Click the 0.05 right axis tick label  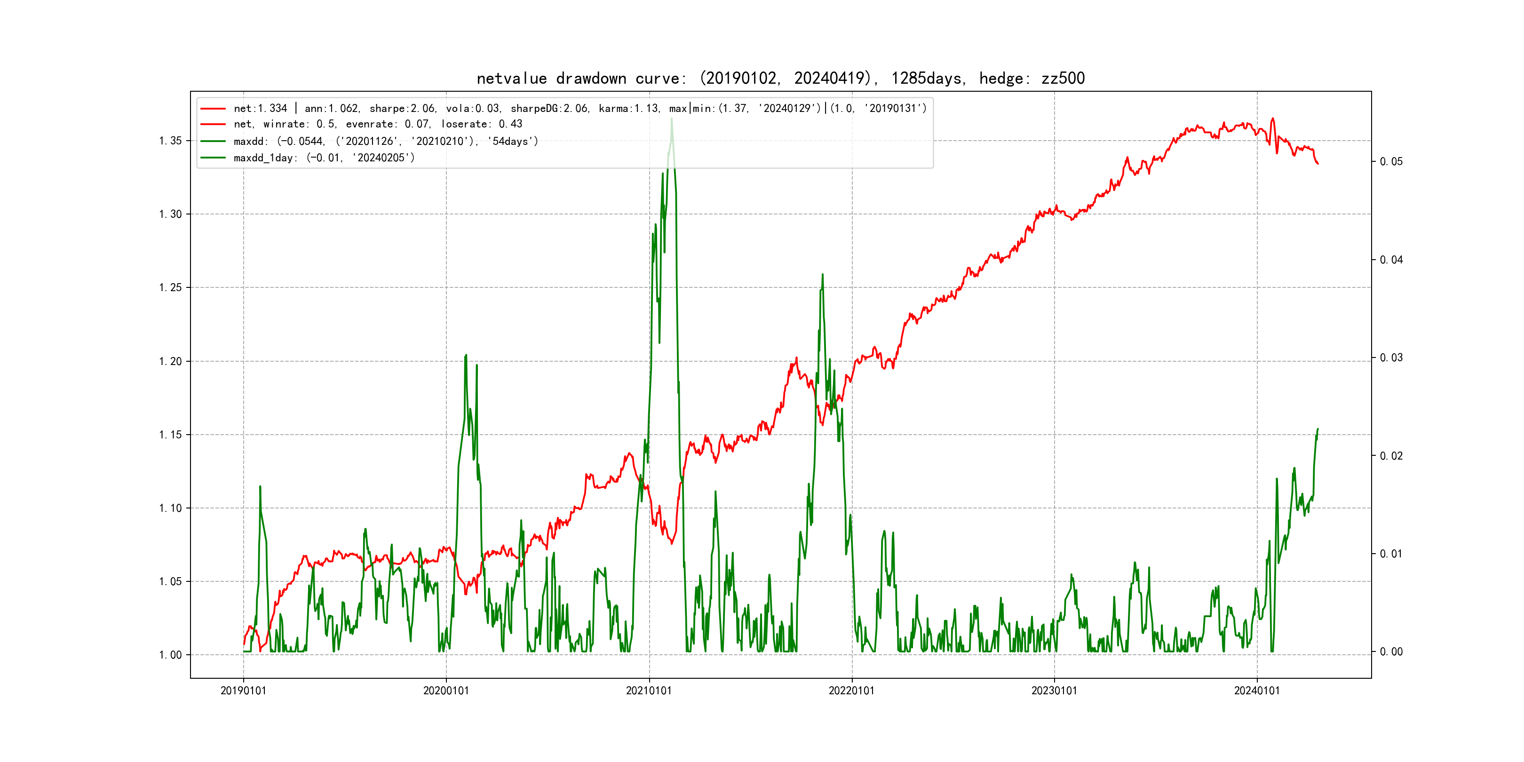(x=1391, y=161)
